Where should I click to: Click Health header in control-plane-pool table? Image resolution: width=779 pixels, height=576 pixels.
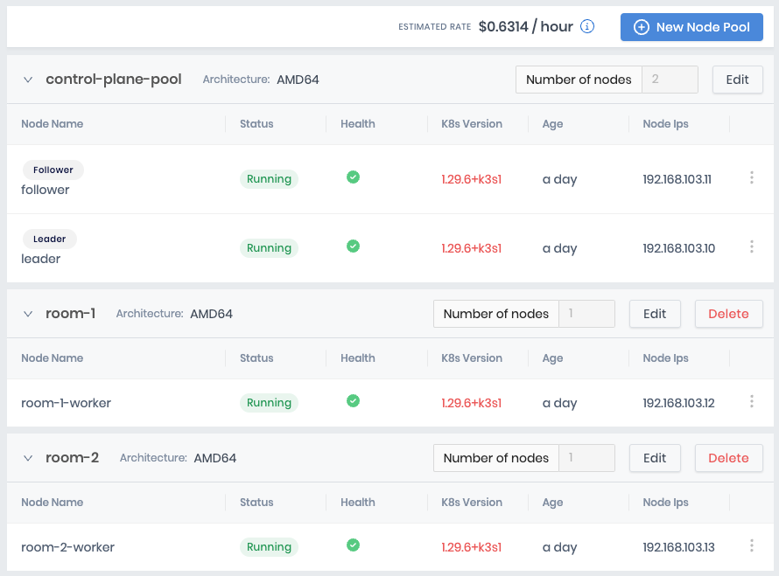coord(358,124)
